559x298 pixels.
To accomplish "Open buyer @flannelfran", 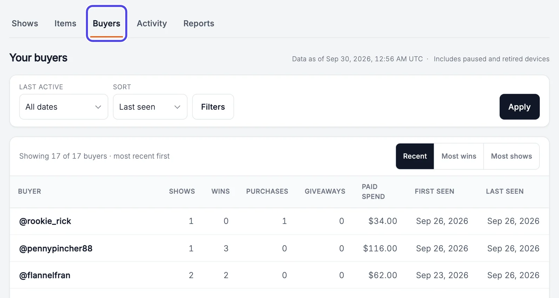I will [x=45, y=275].
